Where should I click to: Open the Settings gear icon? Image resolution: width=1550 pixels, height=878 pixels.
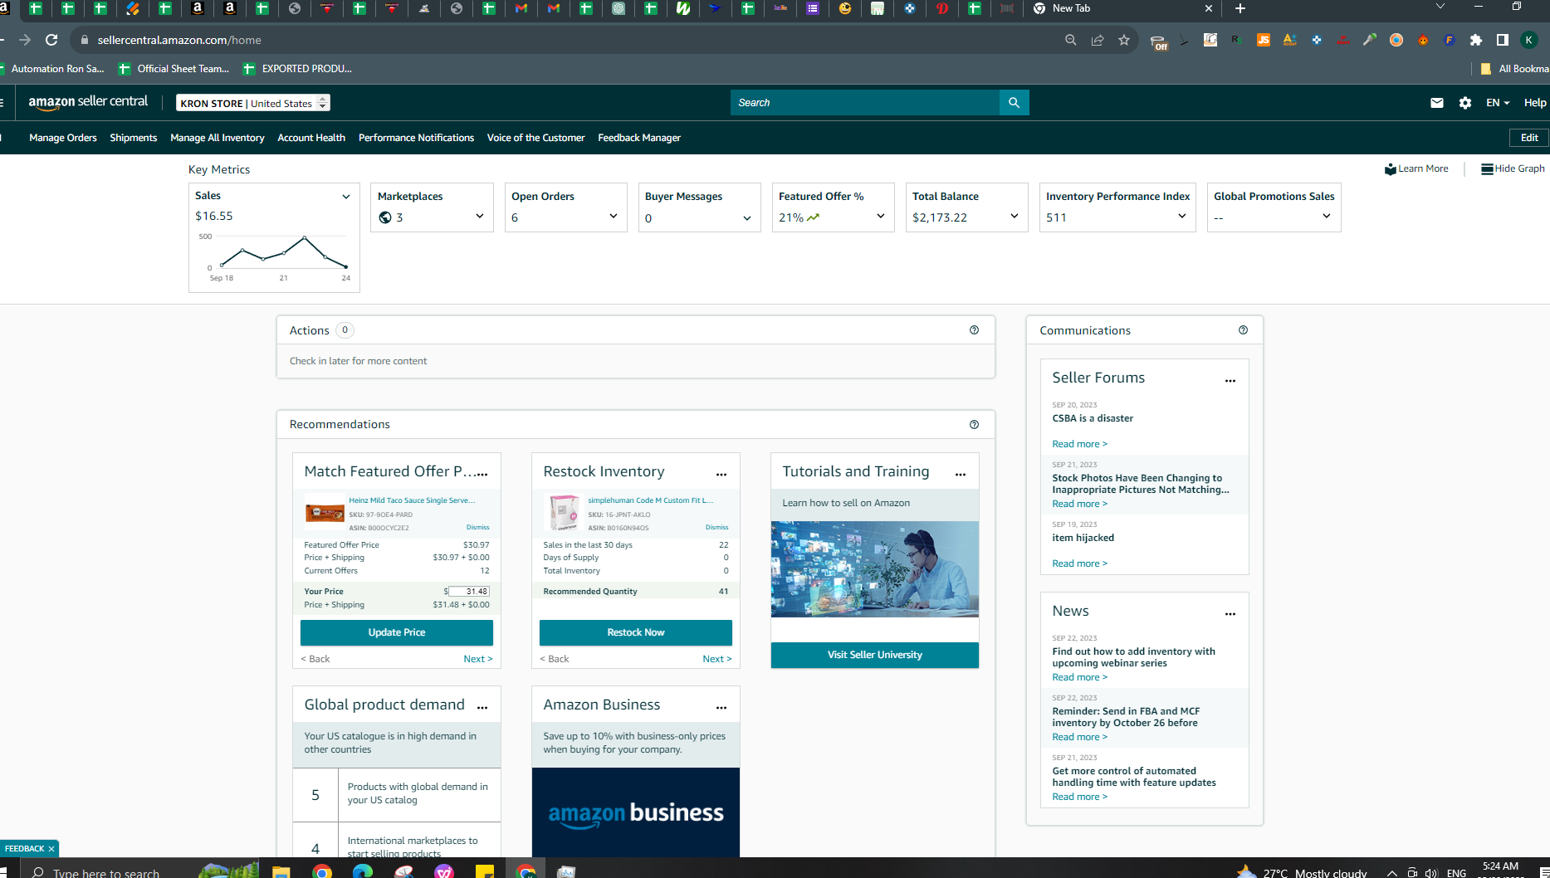pos(1465,103)
